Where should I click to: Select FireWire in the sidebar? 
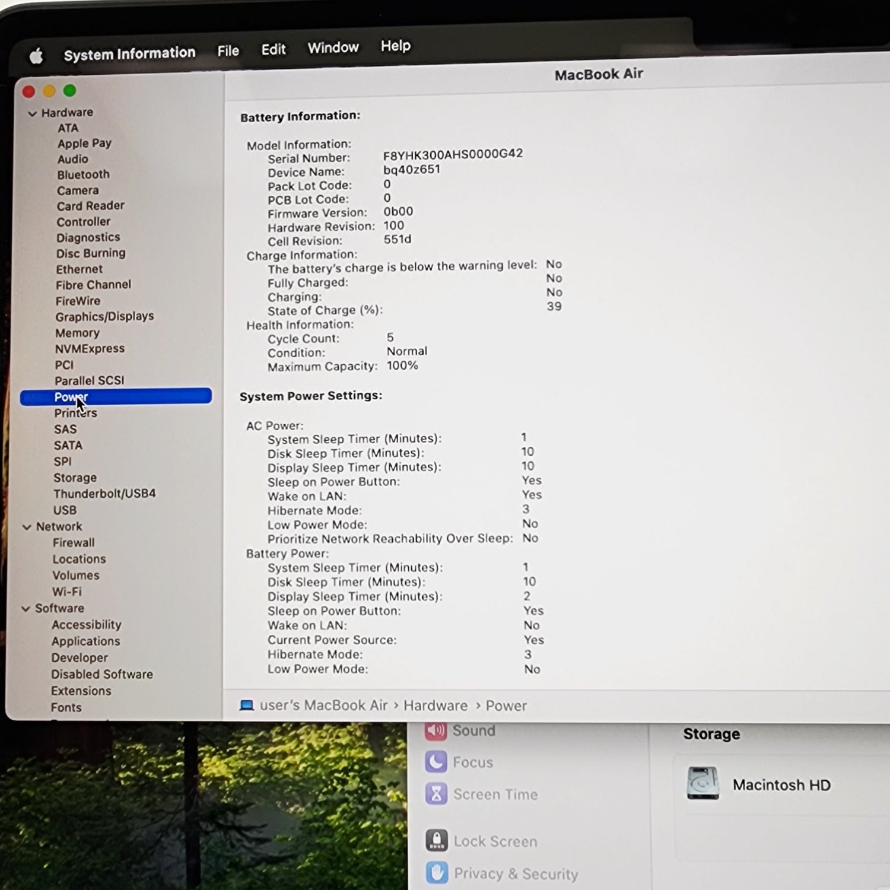78,301
